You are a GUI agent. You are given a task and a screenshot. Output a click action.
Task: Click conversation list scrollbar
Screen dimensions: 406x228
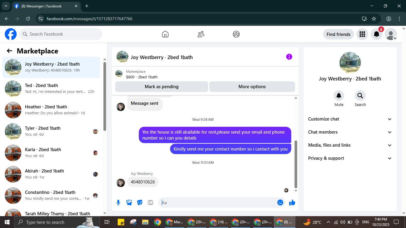pyautogui.click(x=105, y=96)
